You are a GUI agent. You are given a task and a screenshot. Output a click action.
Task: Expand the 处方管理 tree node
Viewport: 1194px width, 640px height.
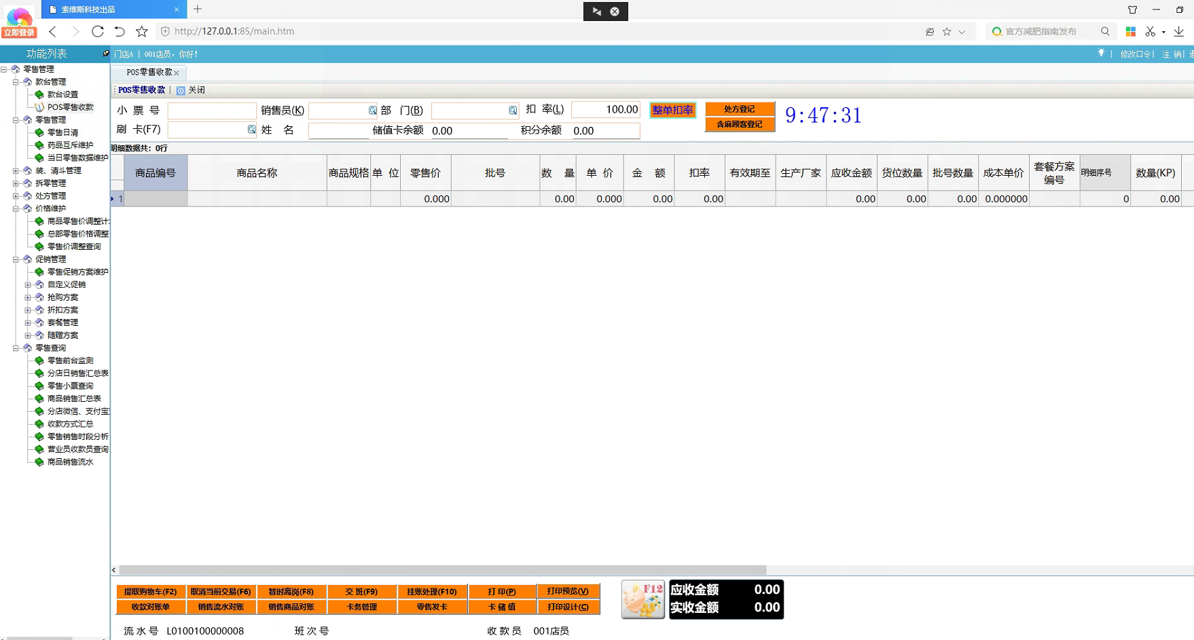click(16, 196)
